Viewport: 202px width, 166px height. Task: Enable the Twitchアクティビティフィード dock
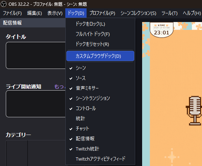tap(100, 159)
